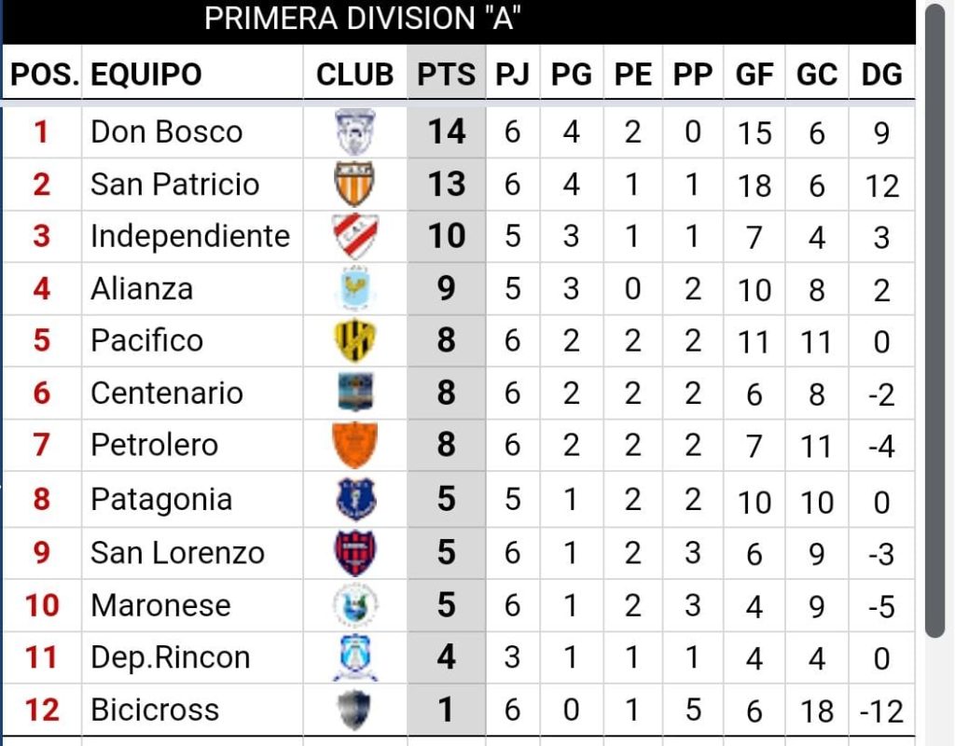Screen dimensions: 955x746
Task: Click the DG column header
Action: click(x=881, y=75)
